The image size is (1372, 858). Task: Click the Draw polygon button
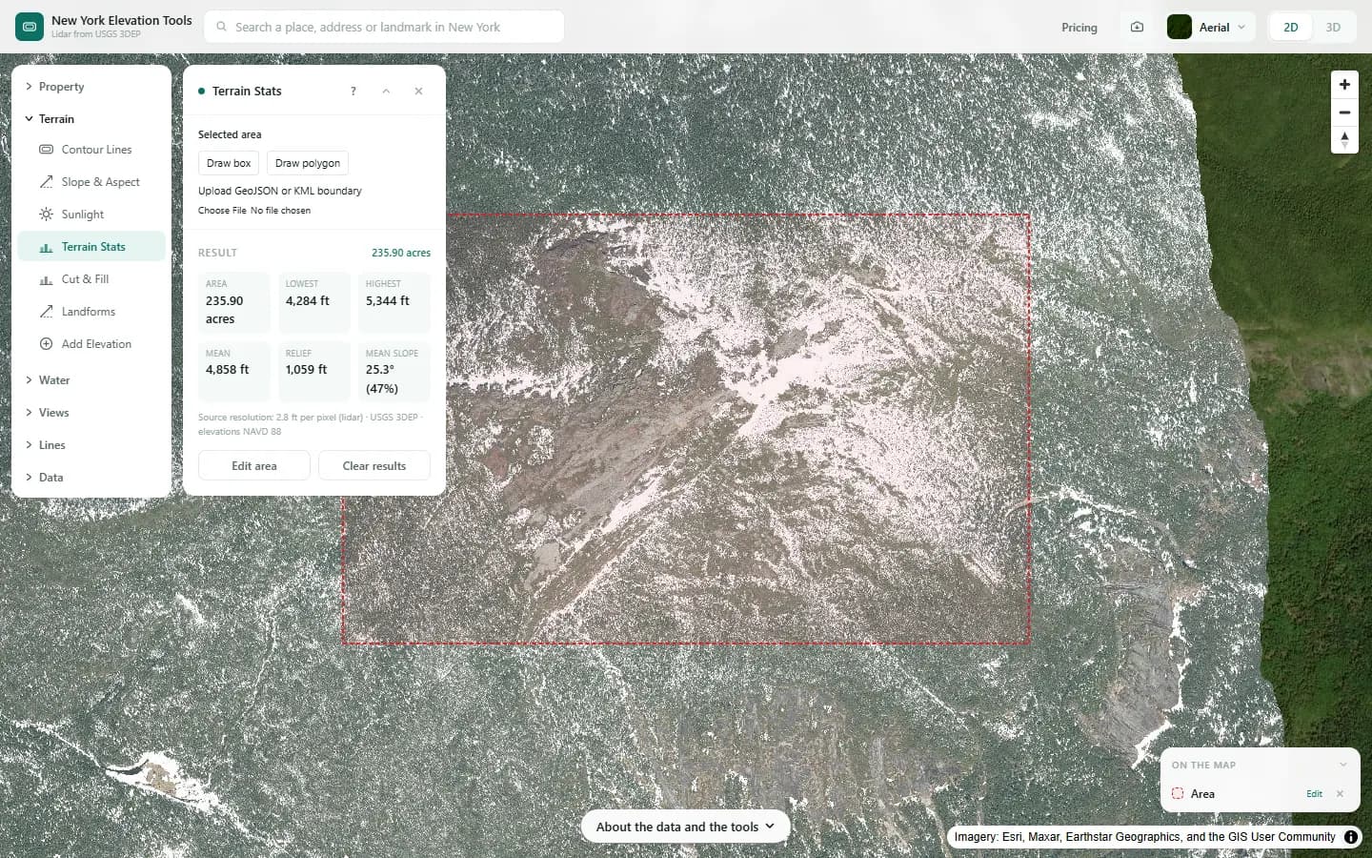click(x=308, y=163)
